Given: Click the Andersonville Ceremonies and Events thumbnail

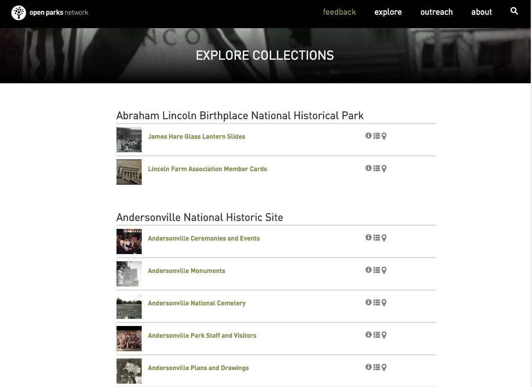Looking at the screenshot, I should (129, 241).
